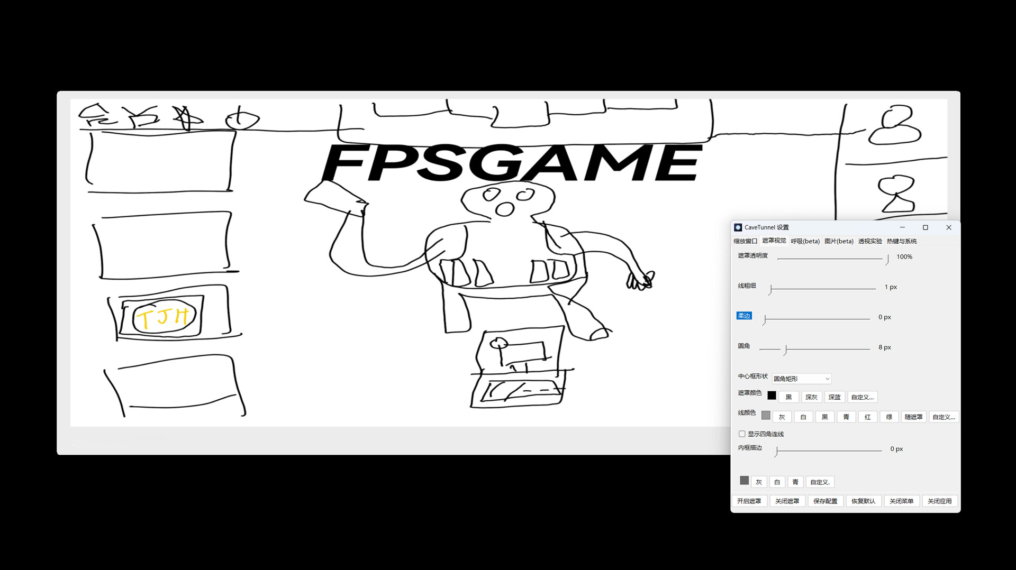Click the dark gray swatch below 内框描边
Screen dimensions: 1016x570
pos(744,480)
